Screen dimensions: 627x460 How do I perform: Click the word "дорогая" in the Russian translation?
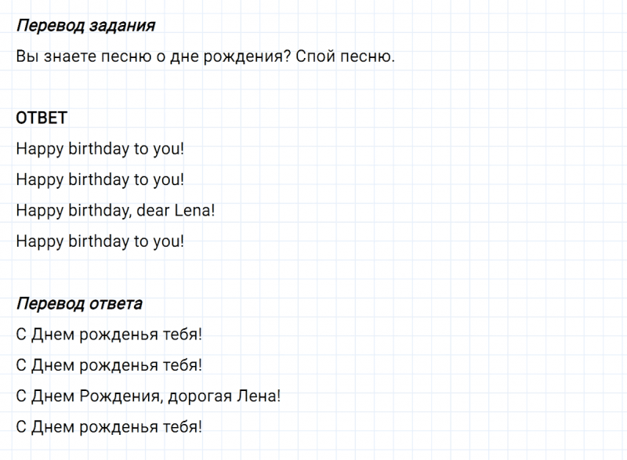[x=200, y=397]
